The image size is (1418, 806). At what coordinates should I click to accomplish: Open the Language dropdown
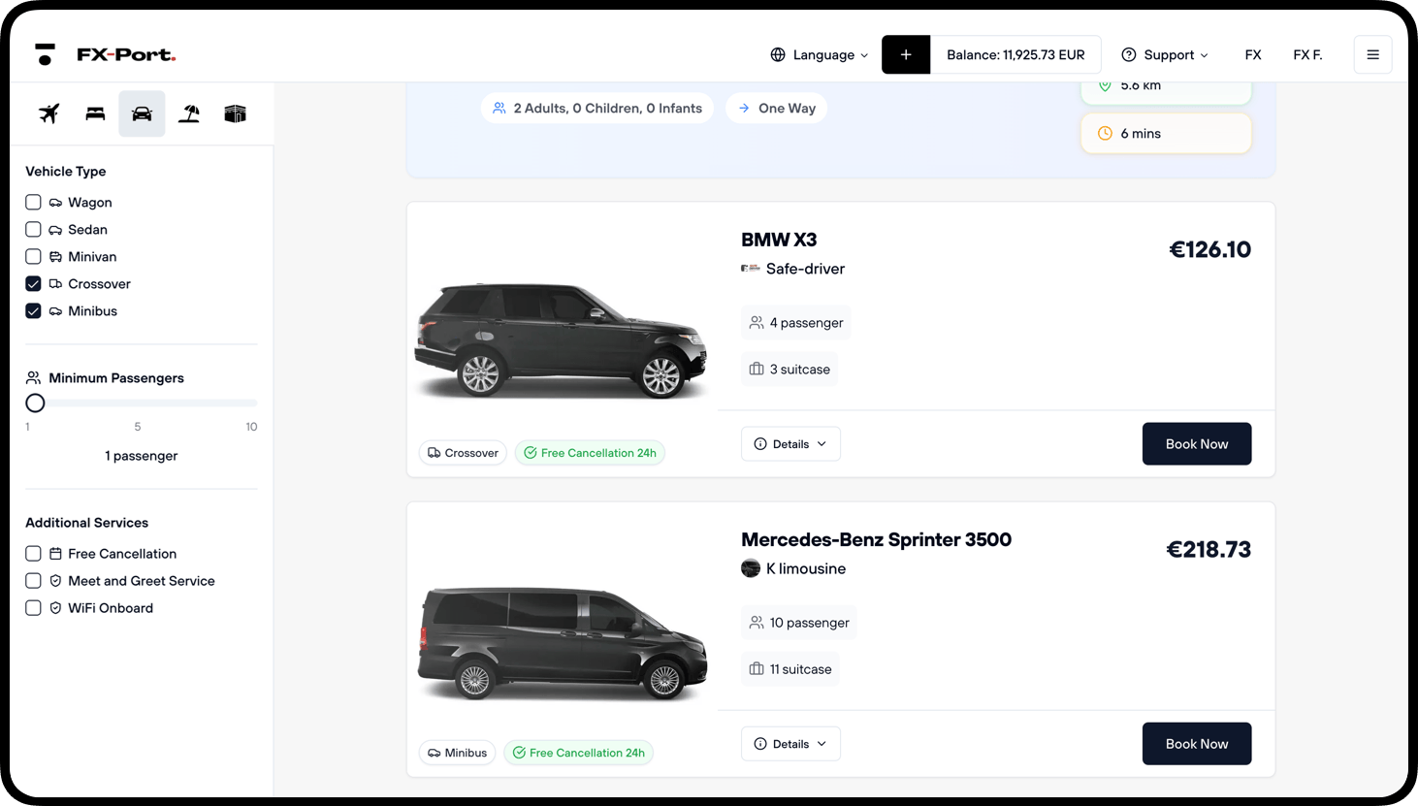(x=820, y=54)
